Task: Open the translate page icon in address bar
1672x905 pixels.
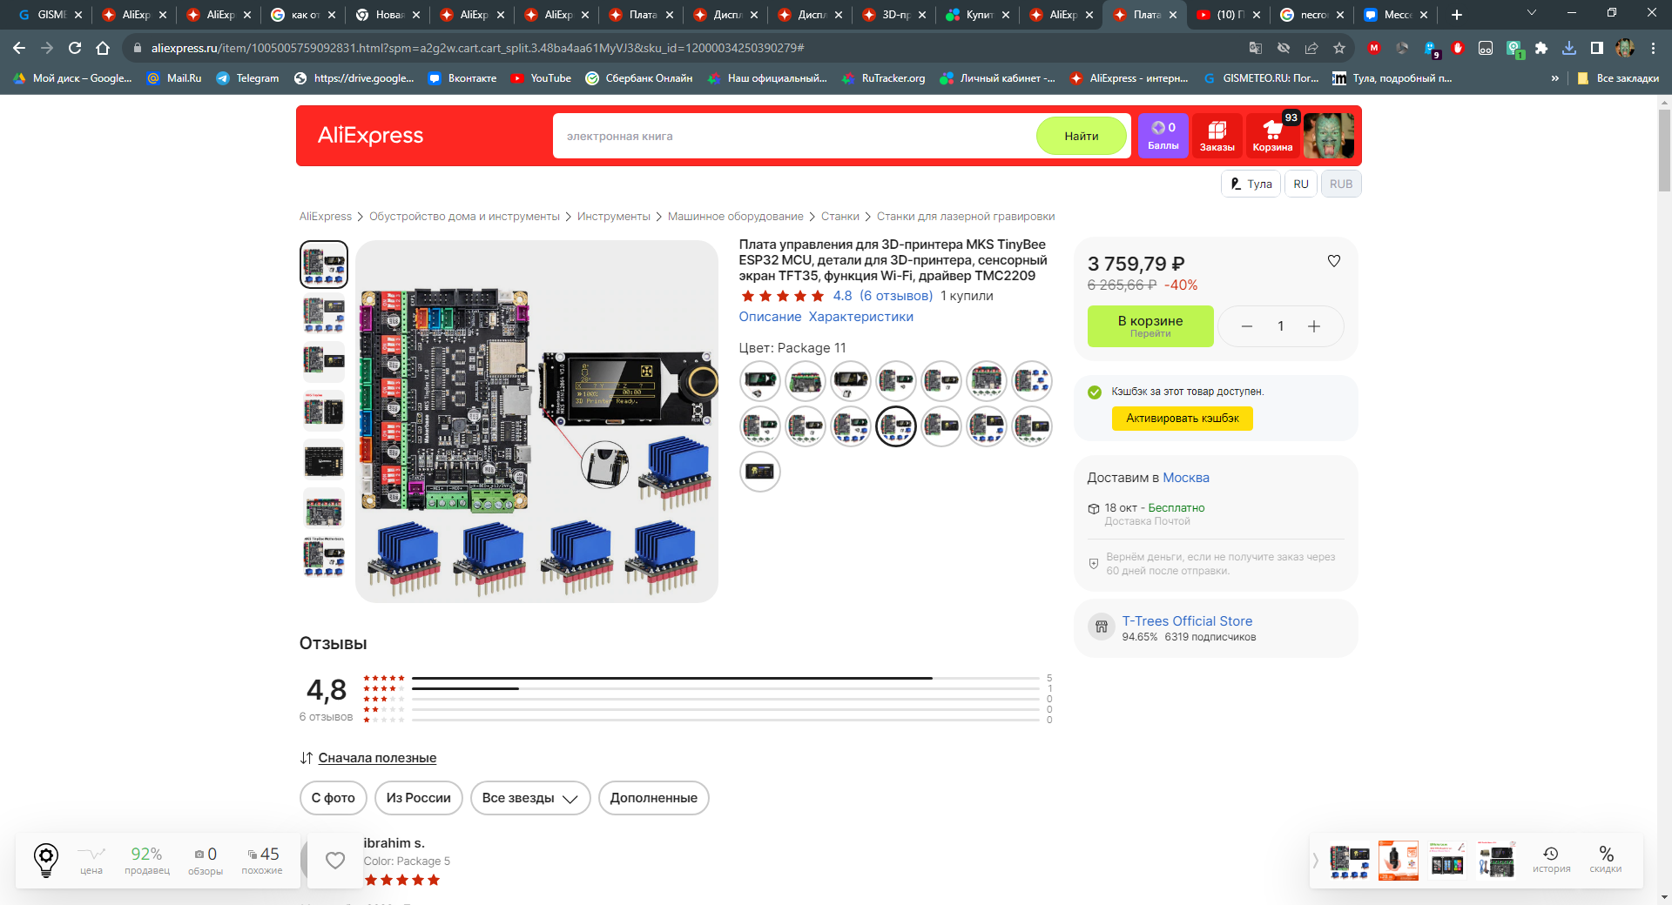Action: click(x=1256, y=48)
